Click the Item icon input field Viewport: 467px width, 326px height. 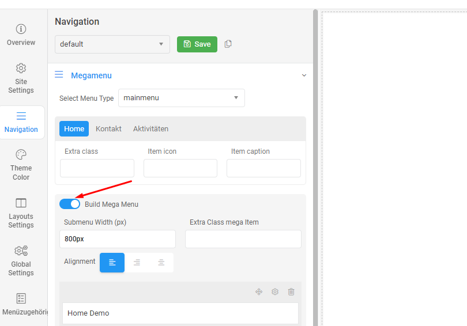(x=180, y=168)
